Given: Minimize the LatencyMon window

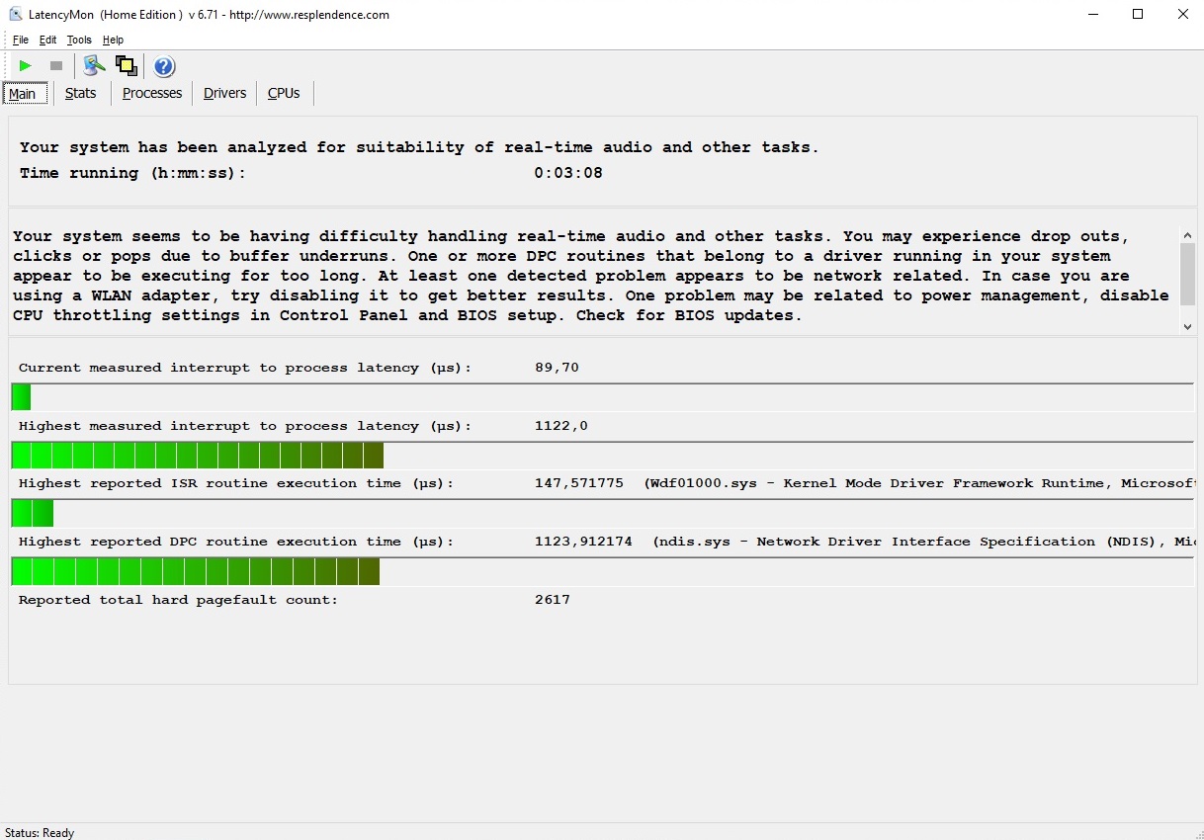Looking at the screenshot, I should [1093, 15].
